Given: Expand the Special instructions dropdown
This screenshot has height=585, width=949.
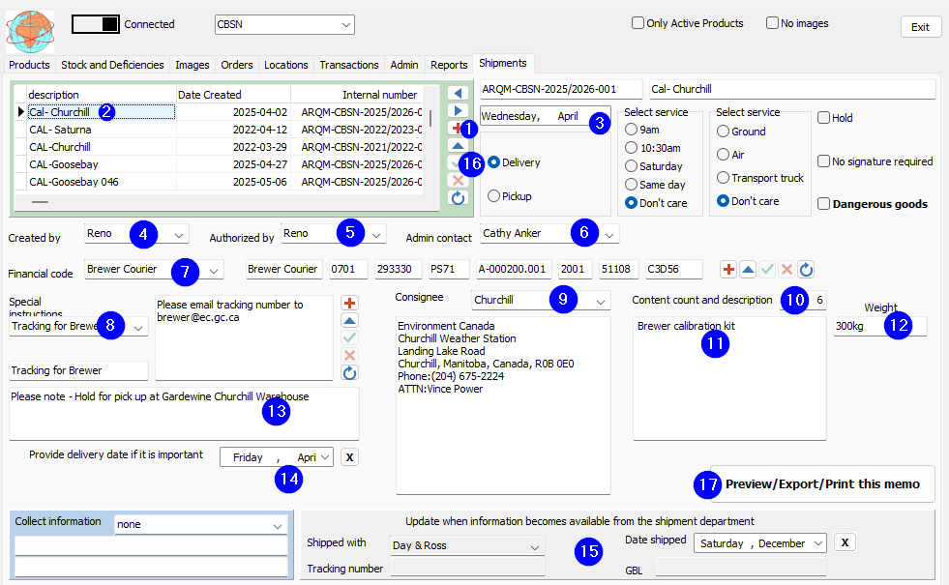Looking at the screenshot, I should click(x=138, y=327).
